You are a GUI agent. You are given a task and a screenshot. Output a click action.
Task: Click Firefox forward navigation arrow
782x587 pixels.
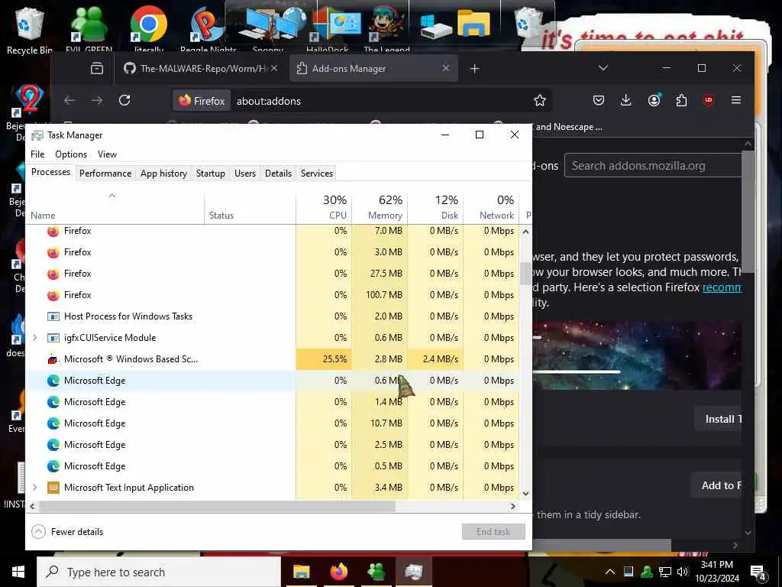(x=97, y=100)
